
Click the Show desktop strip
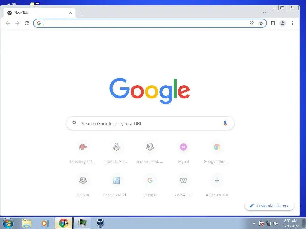304,223
